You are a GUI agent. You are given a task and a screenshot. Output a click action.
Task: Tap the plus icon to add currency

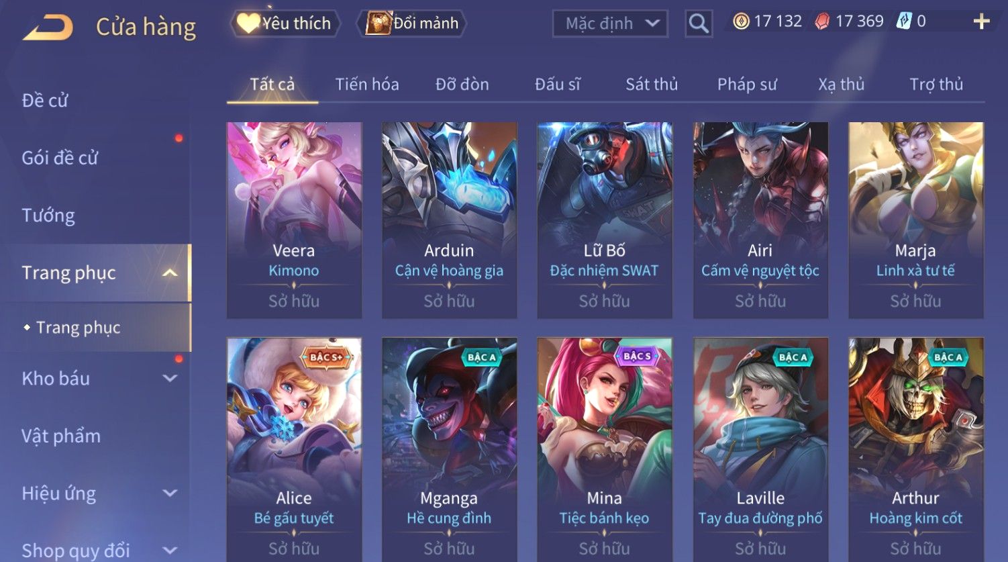pyautogui.click(x=981, y=21)
